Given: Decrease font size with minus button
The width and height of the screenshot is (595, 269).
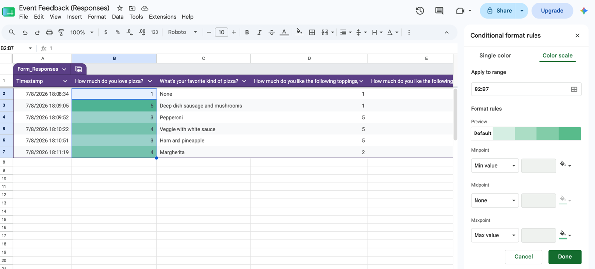Looking at the screenshot, I should tap(209, 32).
